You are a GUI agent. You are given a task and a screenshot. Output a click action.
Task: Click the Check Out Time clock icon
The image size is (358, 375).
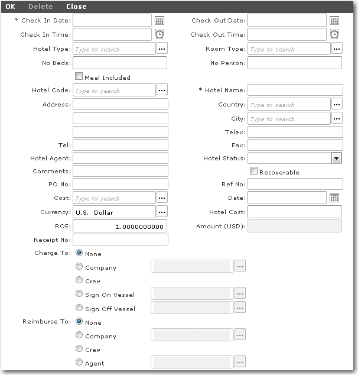(334, 34)
